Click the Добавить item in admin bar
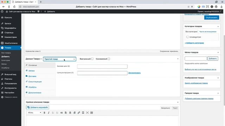 click(50, 12)
